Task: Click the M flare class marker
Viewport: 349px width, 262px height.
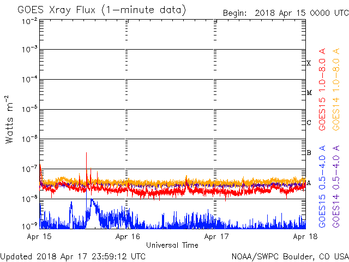Action: [x=309, y=93]
